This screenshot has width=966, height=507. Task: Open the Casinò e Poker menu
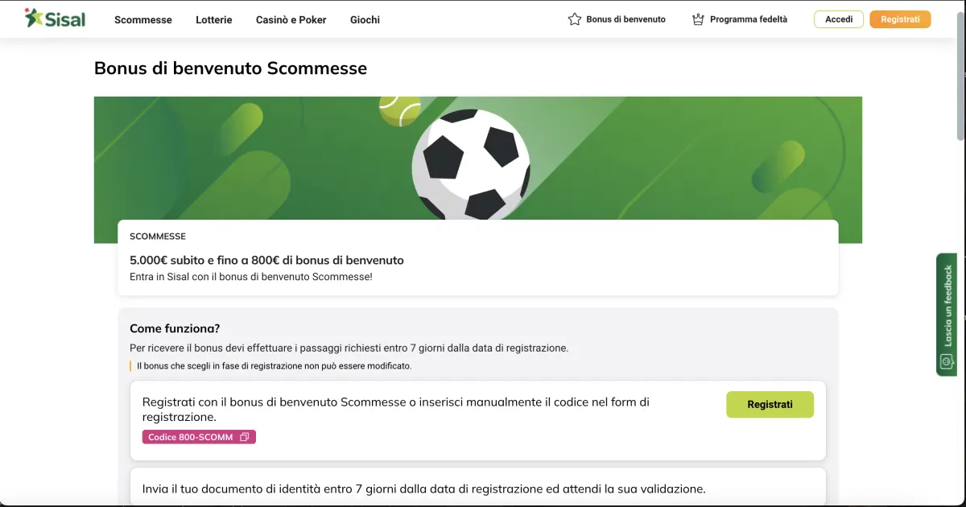tap(291, 19)
